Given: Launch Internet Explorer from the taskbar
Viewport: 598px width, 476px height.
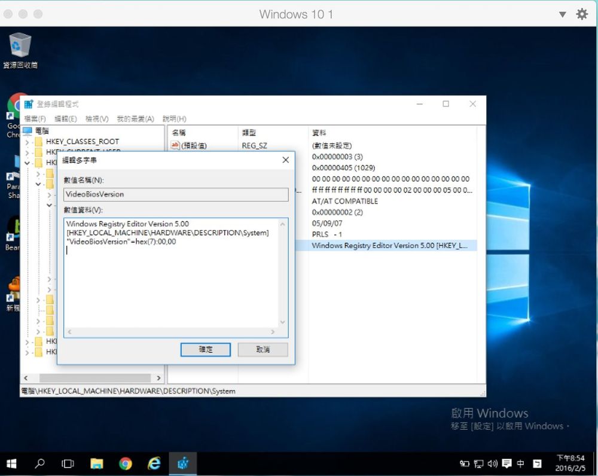Looking at the screenshot, I should point(154,463).
